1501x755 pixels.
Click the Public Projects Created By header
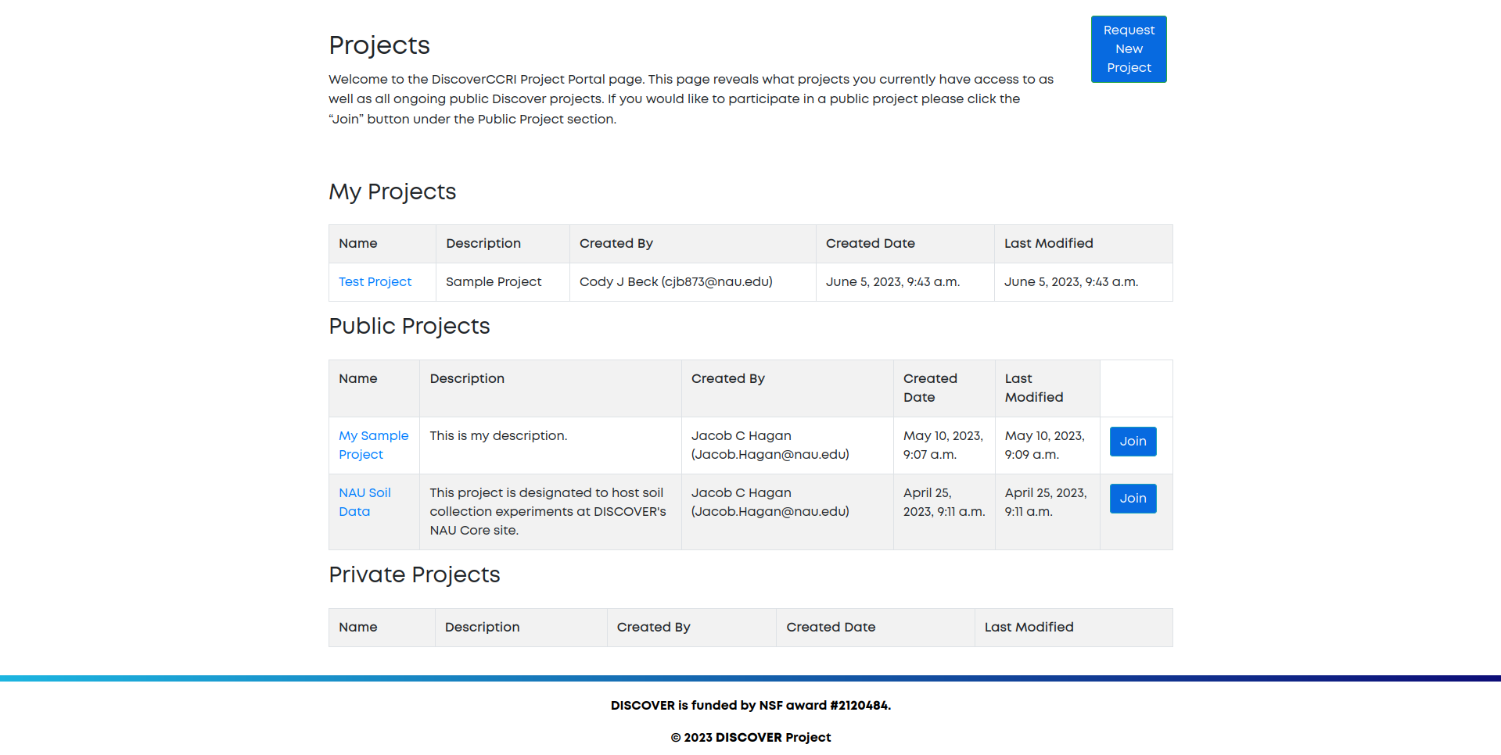pyautogui.click(x=788, y=388)
